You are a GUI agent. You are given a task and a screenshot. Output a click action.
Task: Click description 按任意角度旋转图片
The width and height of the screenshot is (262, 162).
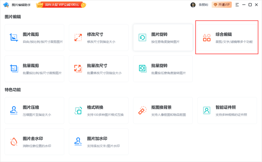(165, 42)
